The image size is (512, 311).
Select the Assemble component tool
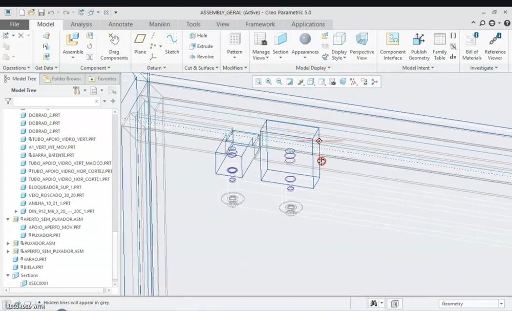73,45
